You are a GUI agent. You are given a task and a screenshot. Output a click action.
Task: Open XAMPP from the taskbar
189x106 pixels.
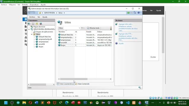134,103
